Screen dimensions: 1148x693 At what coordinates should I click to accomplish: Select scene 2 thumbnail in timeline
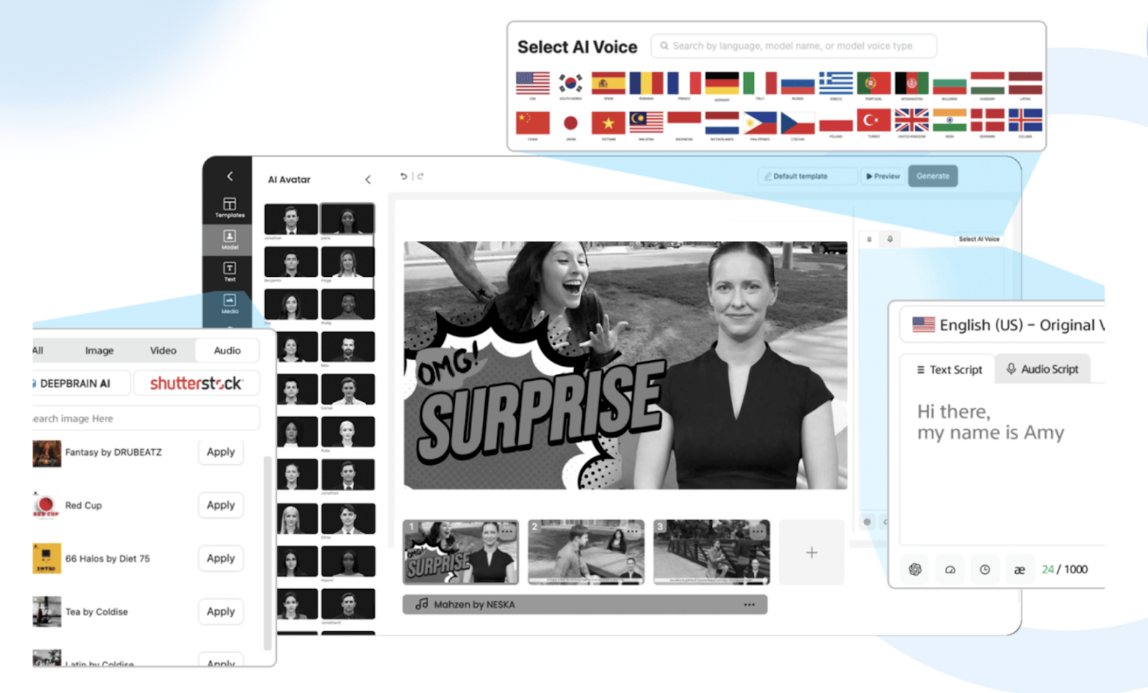[585, 552]
